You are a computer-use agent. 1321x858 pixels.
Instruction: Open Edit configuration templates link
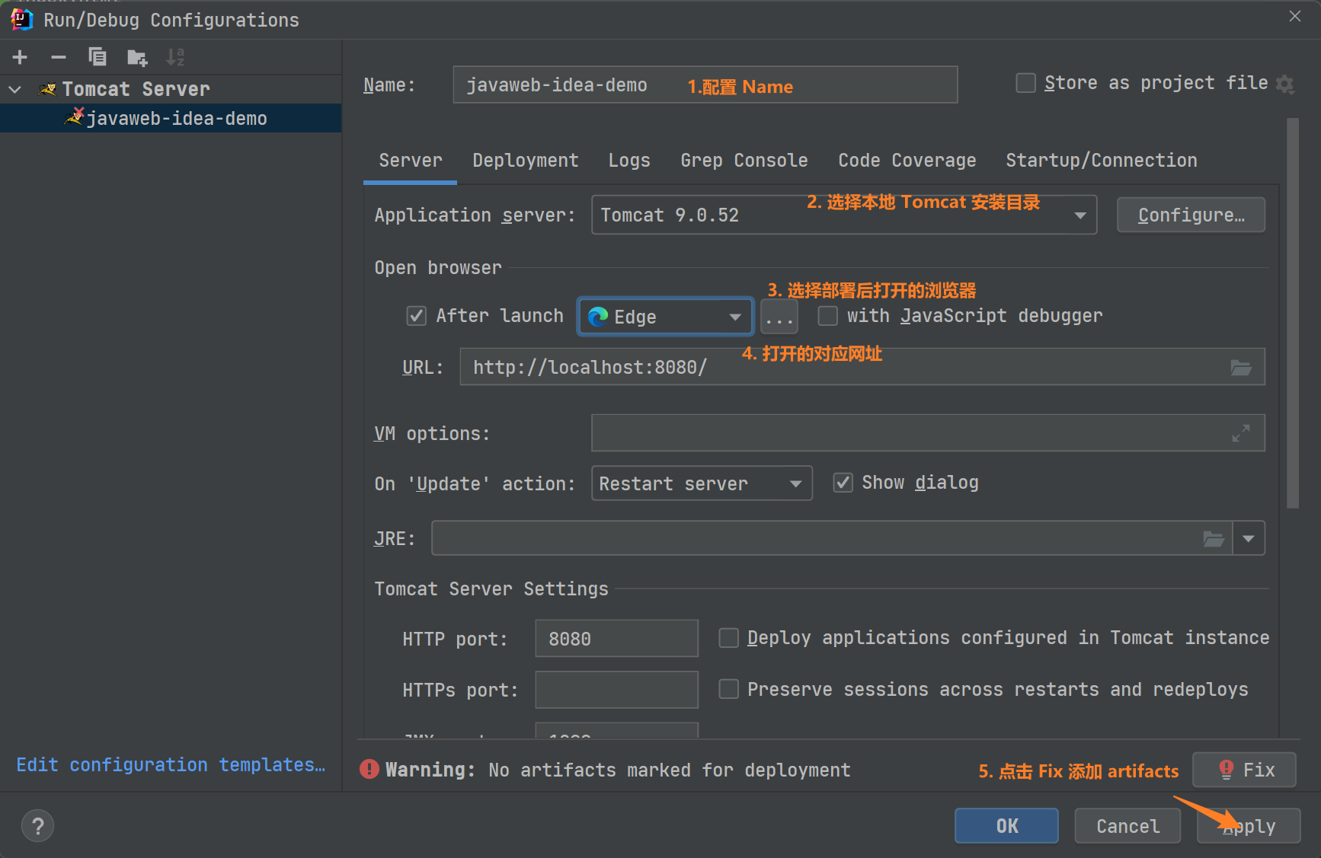pyautogui.click(x=171, y=765)
